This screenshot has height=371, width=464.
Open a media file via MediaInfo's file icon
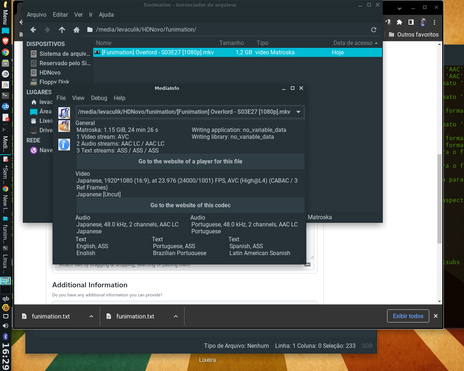coord(64,113)
